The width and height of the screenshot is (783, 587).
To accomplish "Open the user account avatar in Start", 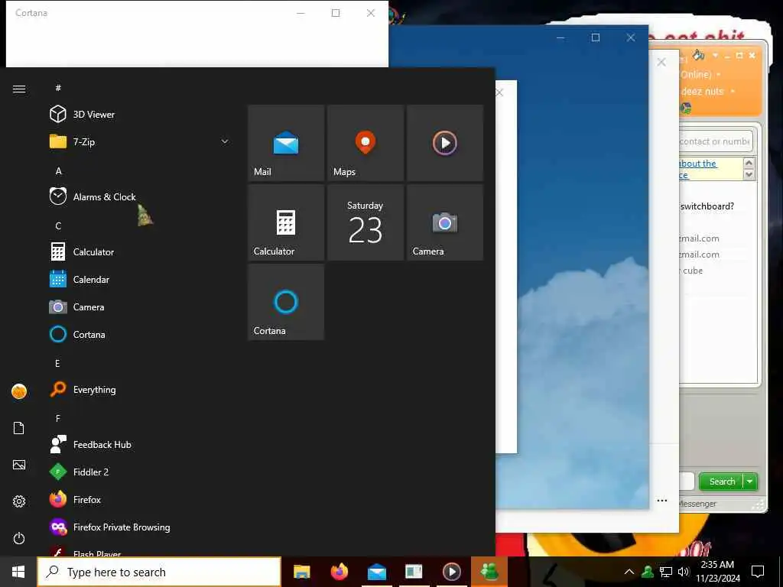I will click(19, 391).
